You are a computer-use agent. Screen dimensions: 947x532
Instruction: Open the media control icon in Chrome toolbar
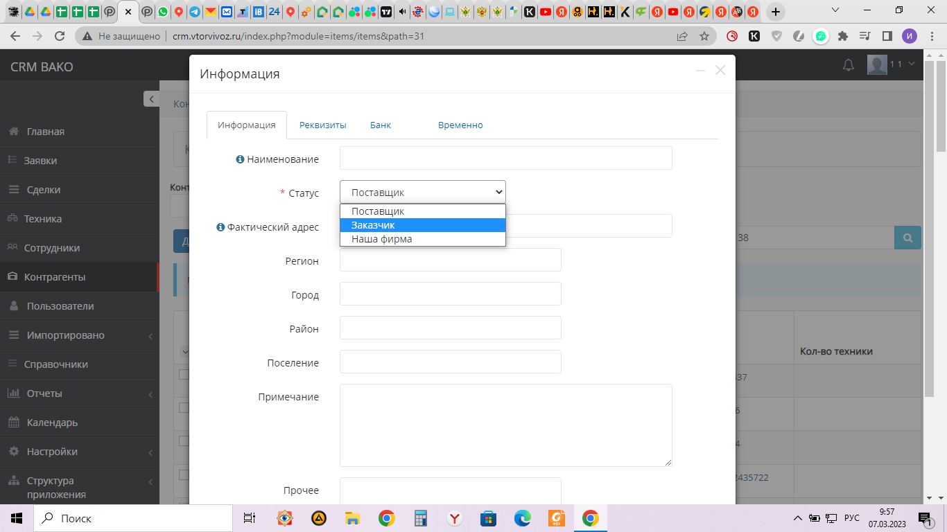865,36
